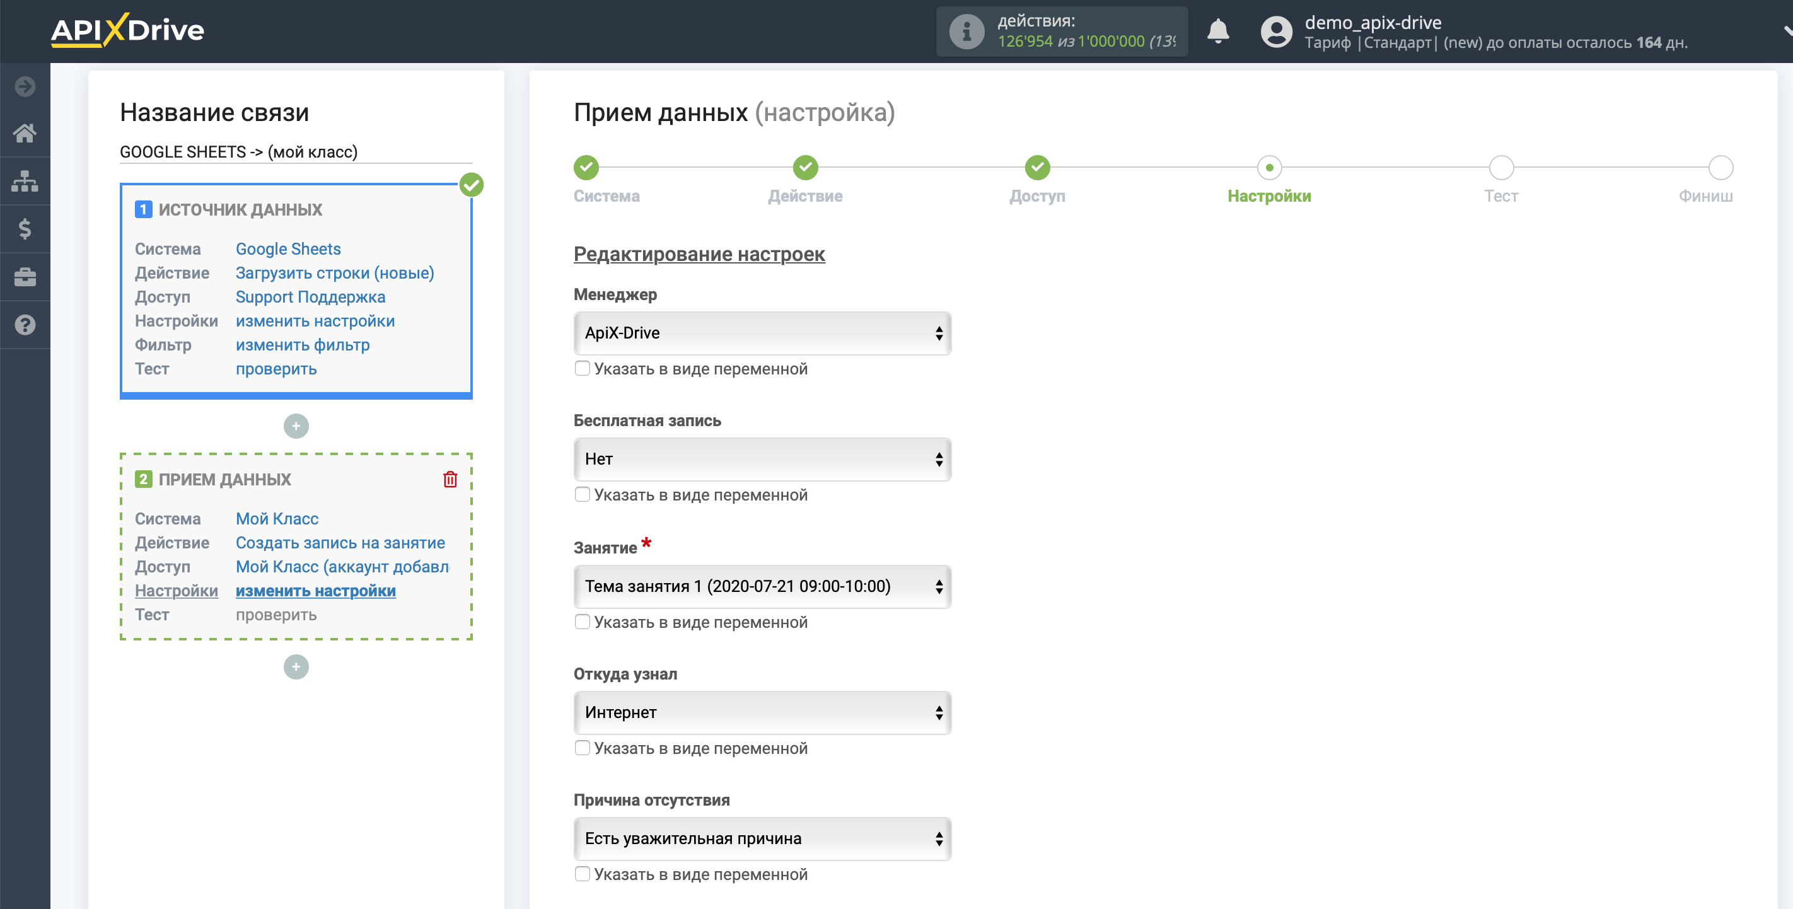Add block between source and receiver

[296, 426]
